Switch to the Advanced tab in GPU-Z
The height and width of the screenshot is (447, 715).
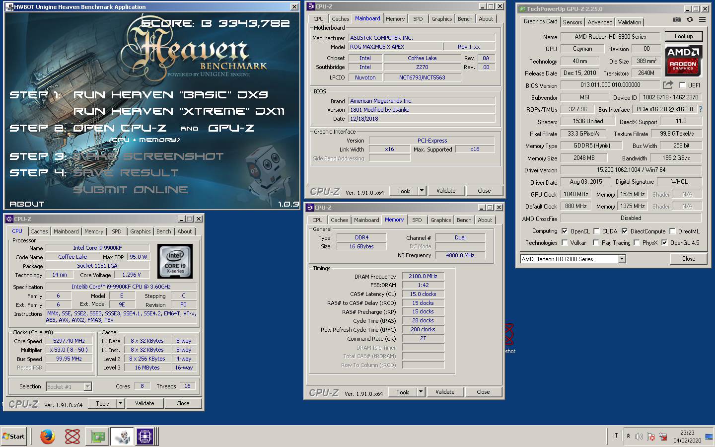click(x=600, y=22)
